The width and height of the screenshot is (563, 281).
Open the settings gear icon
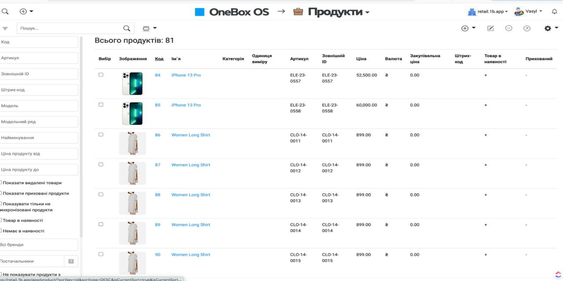[548, 28]
